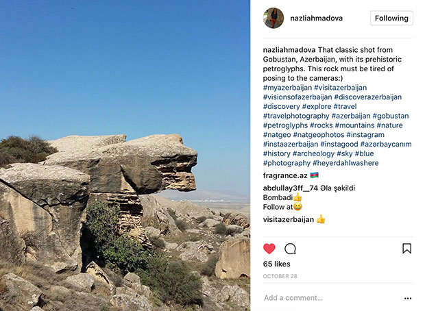This screenshot has height=311, width=425.
Task: Open the three-dot more options menu
Action: [x=408, y=298]
